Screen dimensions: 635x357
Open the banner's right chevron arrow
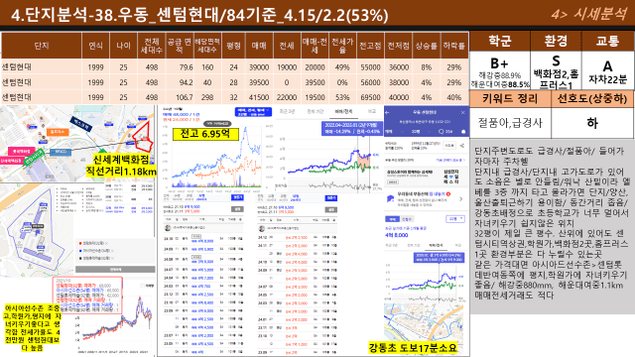click(x=460, y=198)
